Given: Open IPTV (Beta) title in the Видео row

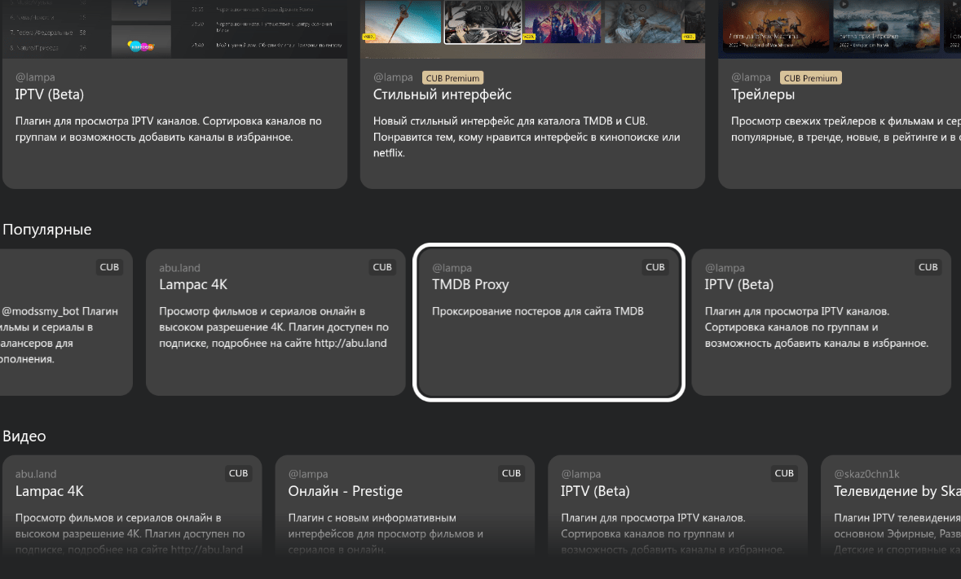Looking at the screenshot, I should point(595,491).
